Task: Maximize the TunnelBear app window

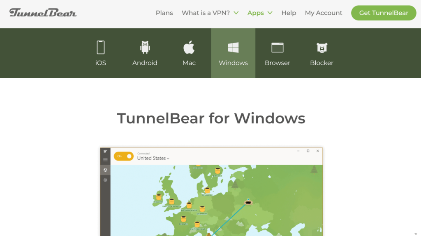Action: click(308, 151)
